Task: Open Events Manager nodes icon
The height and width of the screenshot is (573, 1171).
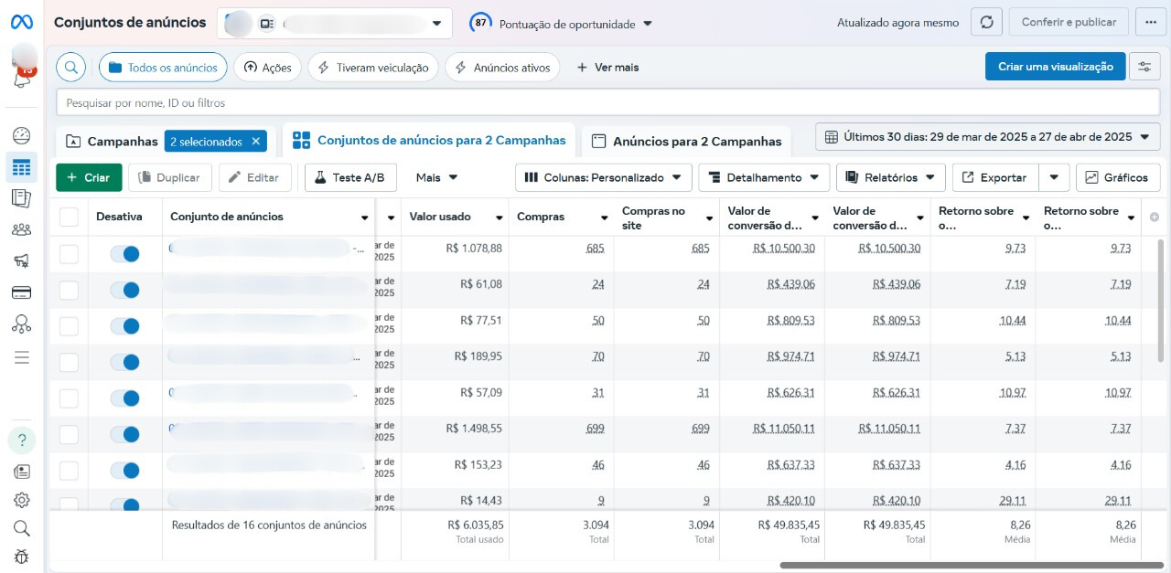Action: 22,324
